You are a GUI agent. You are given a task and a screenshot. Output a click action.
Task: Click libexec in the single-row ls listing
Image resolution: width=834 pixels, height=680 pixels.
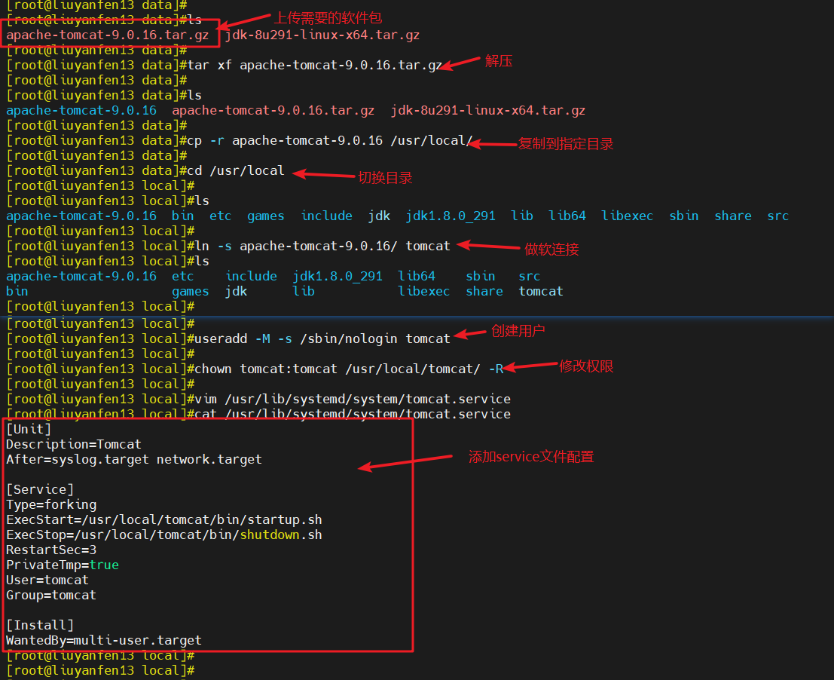tap(628, 216)
